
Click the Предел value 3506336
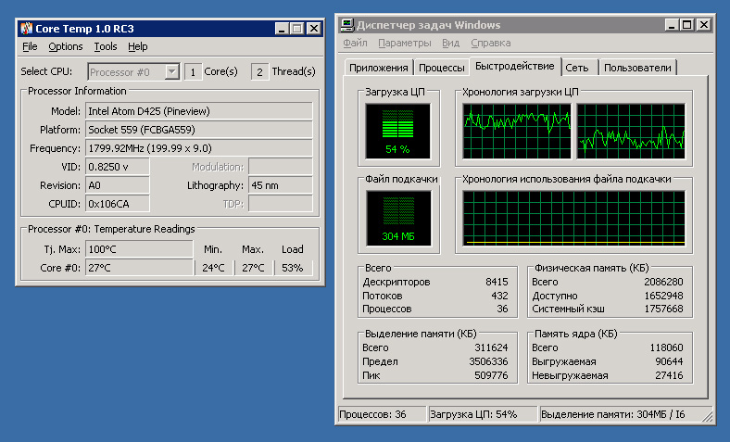488,361
